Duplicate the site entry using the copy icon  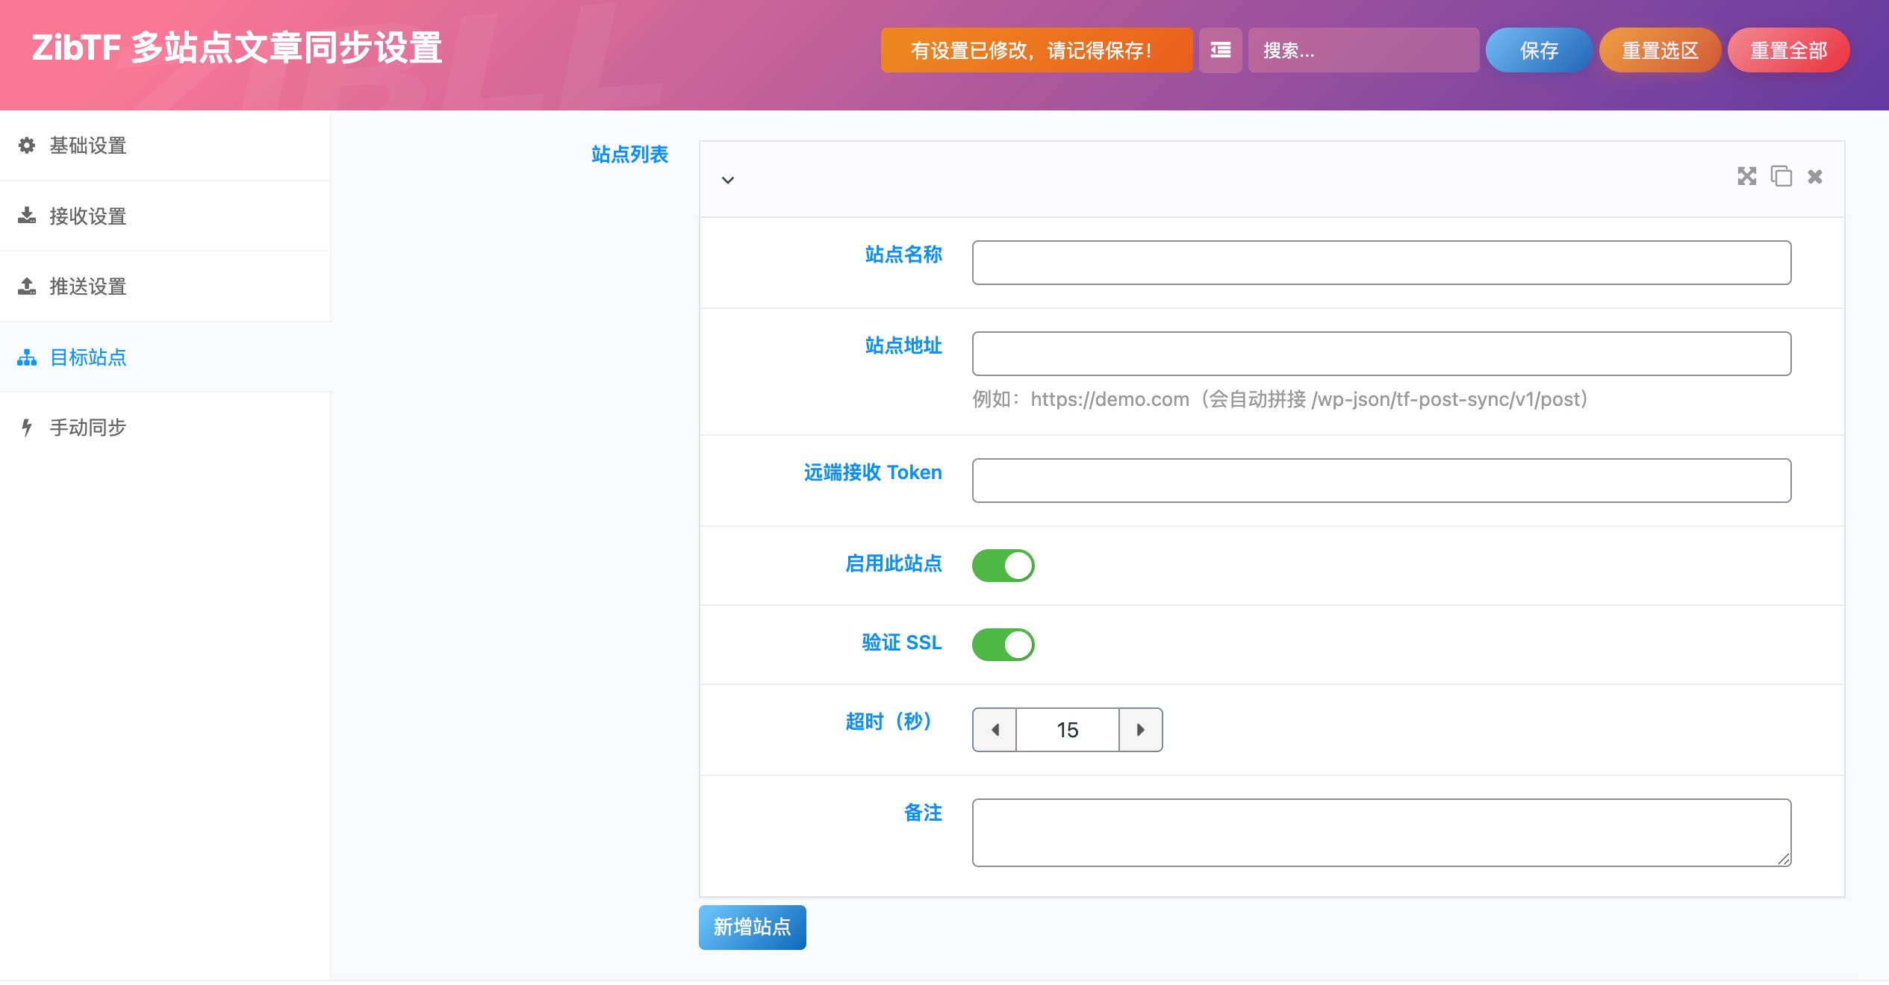coord(1781,177)
